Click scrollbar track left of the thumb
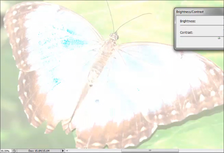Screen dimensions: 224x153 pos(95,151)
